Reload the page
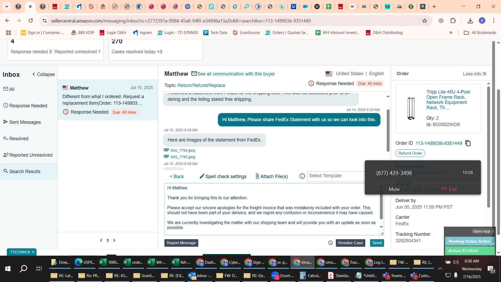 pyautogui.click(x=31, y=21)
